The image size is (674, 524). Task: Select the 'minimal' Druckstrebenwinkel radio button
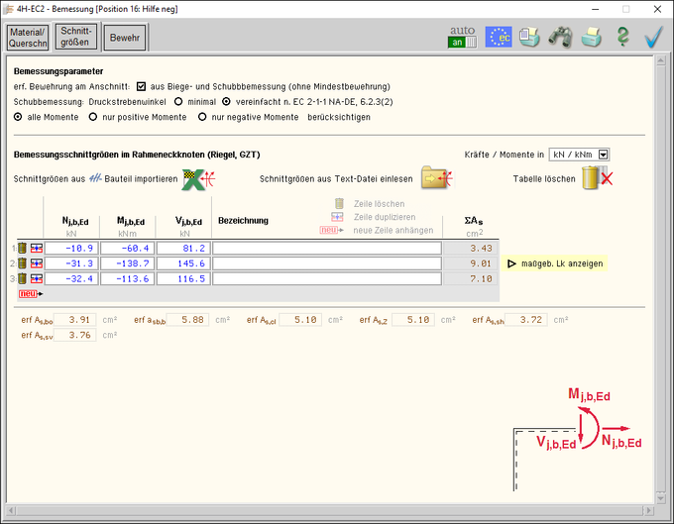(178, 101)
